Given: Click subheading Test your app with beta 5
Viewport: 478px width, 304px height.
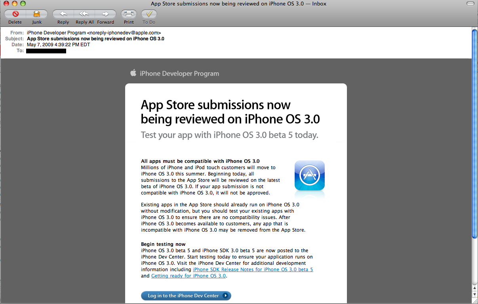Looking at the screenshot, I should 230,135.
